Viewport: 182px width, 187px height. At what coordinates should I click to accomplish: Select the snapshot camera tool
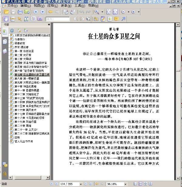(40, 19)
